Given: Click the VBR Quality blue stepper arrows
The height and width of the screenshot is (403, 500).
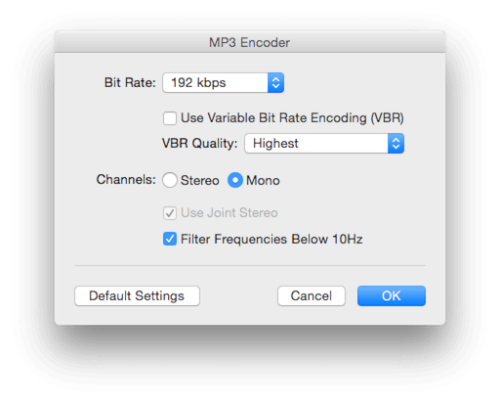Looking at the screenshot, I should pyautogui.click(x=396, y=144).
